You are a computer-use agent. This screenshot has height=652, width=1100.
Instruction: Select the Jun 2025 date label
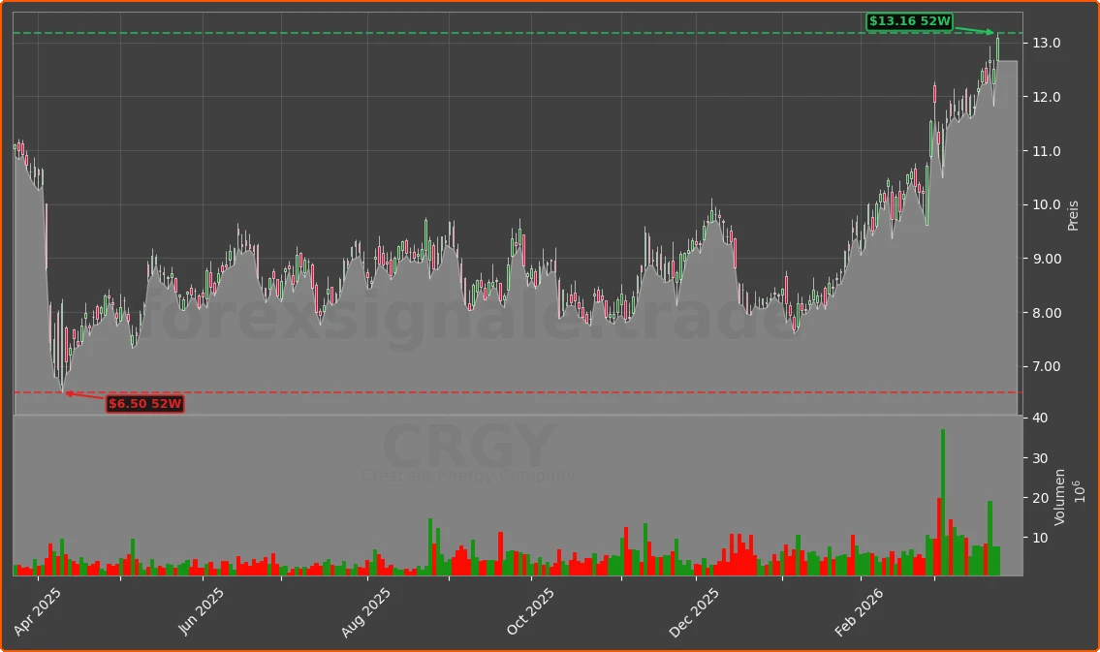click(202, 611)
